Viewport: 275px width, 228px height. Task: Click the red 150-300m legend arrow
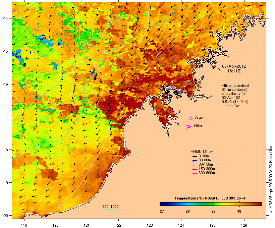pyautogui.click(x=195, y=169)
